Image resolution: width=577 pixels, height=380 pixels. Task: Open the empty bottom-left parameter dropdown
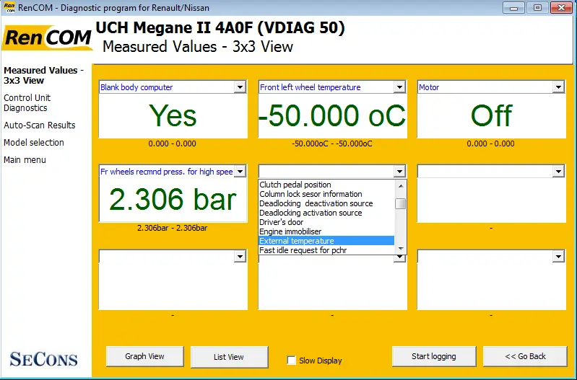(240, 256)
